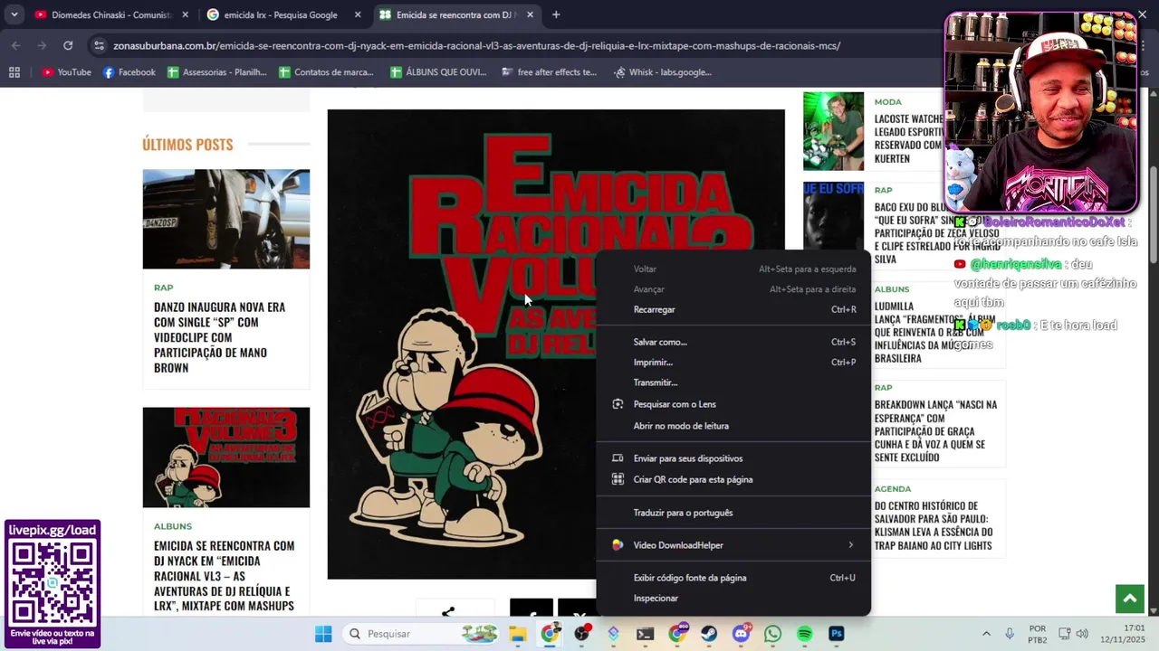Open a new browser tab with the plus icon

pos(556,14)
